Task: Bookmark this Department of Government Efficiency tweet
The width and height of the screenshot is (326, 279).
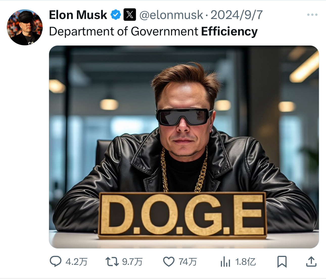Action: coord(282,262)
